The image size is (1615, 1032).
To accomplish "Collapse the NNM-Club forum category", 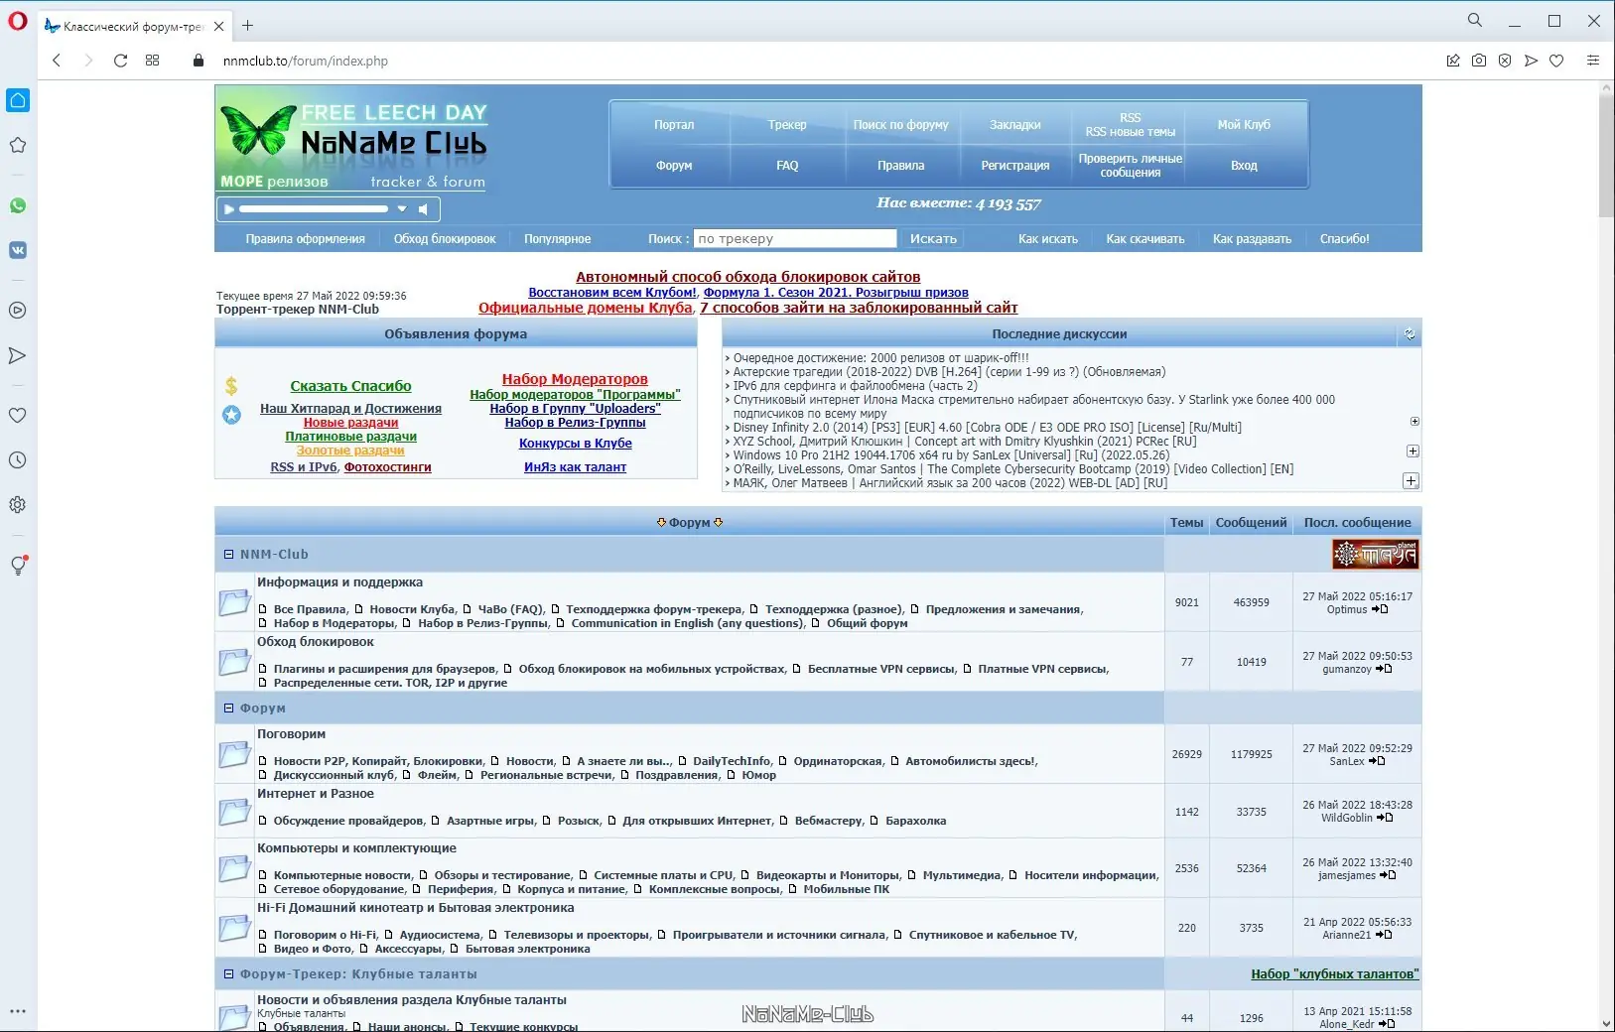I will pyautogui.click(x=228, y=555).
